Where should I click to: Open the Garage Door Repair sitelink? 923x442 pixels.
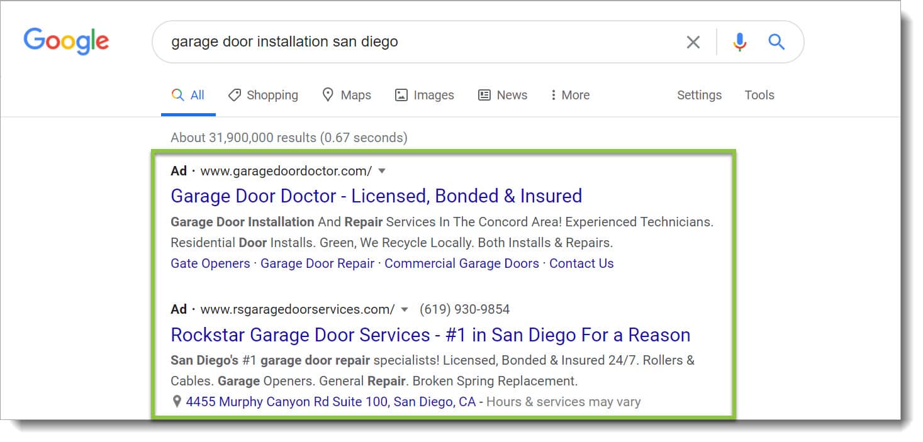click(317, 263)
